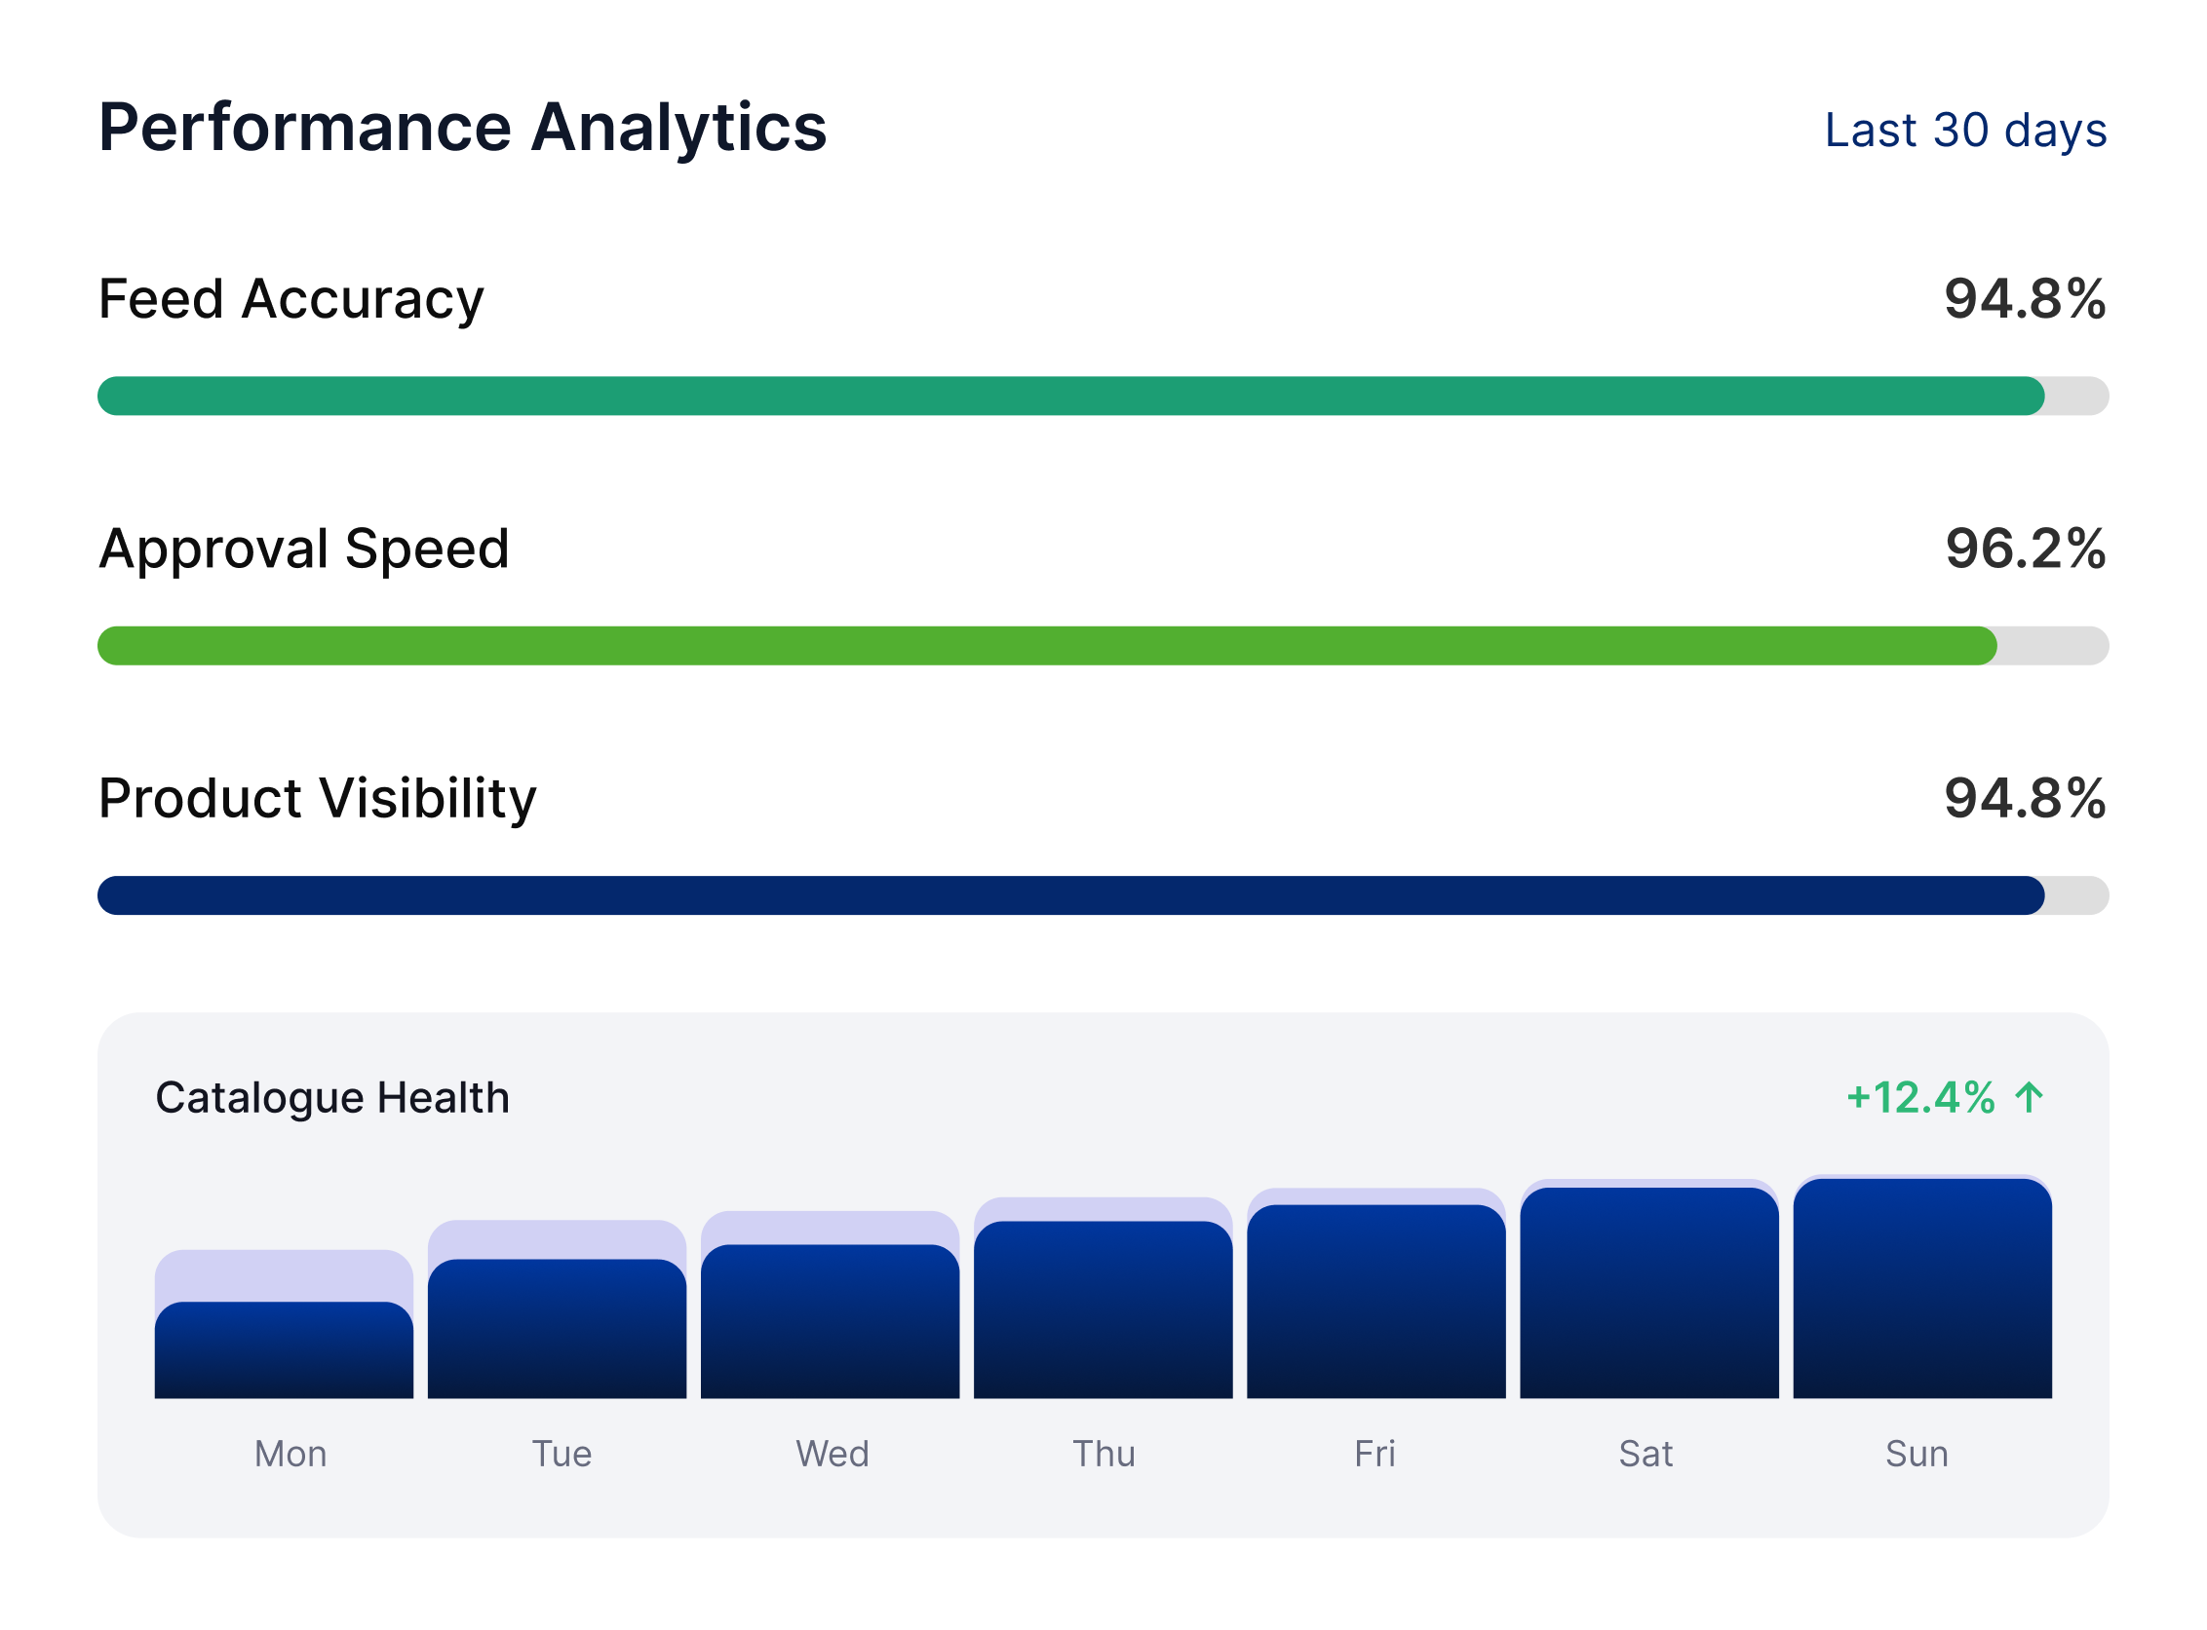Click the Performance Analytics heading
2207x1630 pixels.
(x=462, y=129)
